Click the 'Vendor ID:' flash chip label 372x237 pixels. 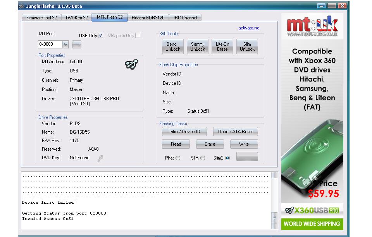click(172, 74)
